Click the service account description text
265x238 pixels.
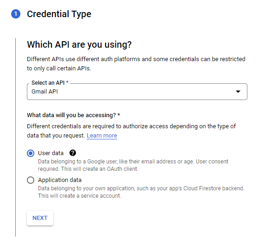pyautogui.click(x=141, y=192)
